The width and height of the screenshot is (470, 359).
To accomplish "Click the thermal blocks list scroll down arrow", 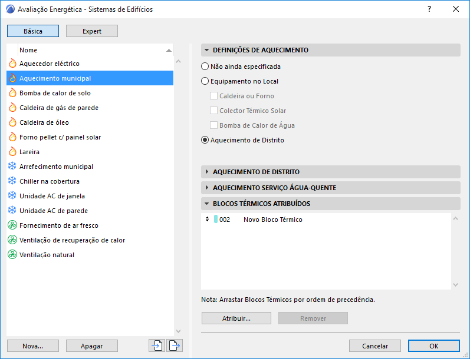I will [x=456, y=285].
